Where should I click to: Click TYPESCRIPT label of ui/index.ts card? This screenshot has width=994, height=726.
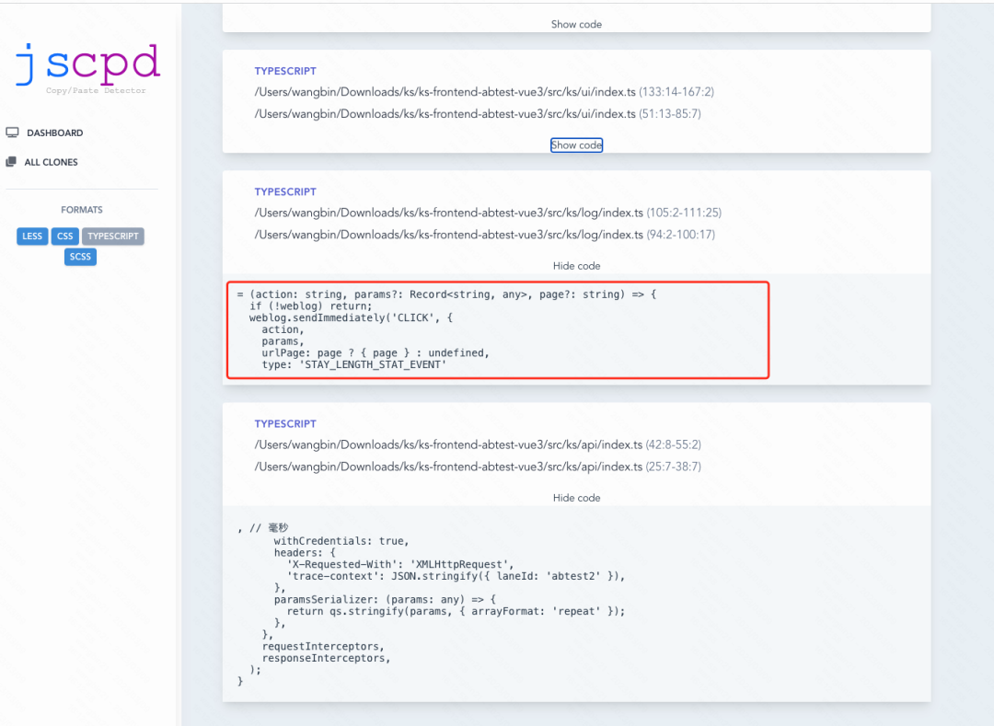pyautogui.click(x=285, y=71)
